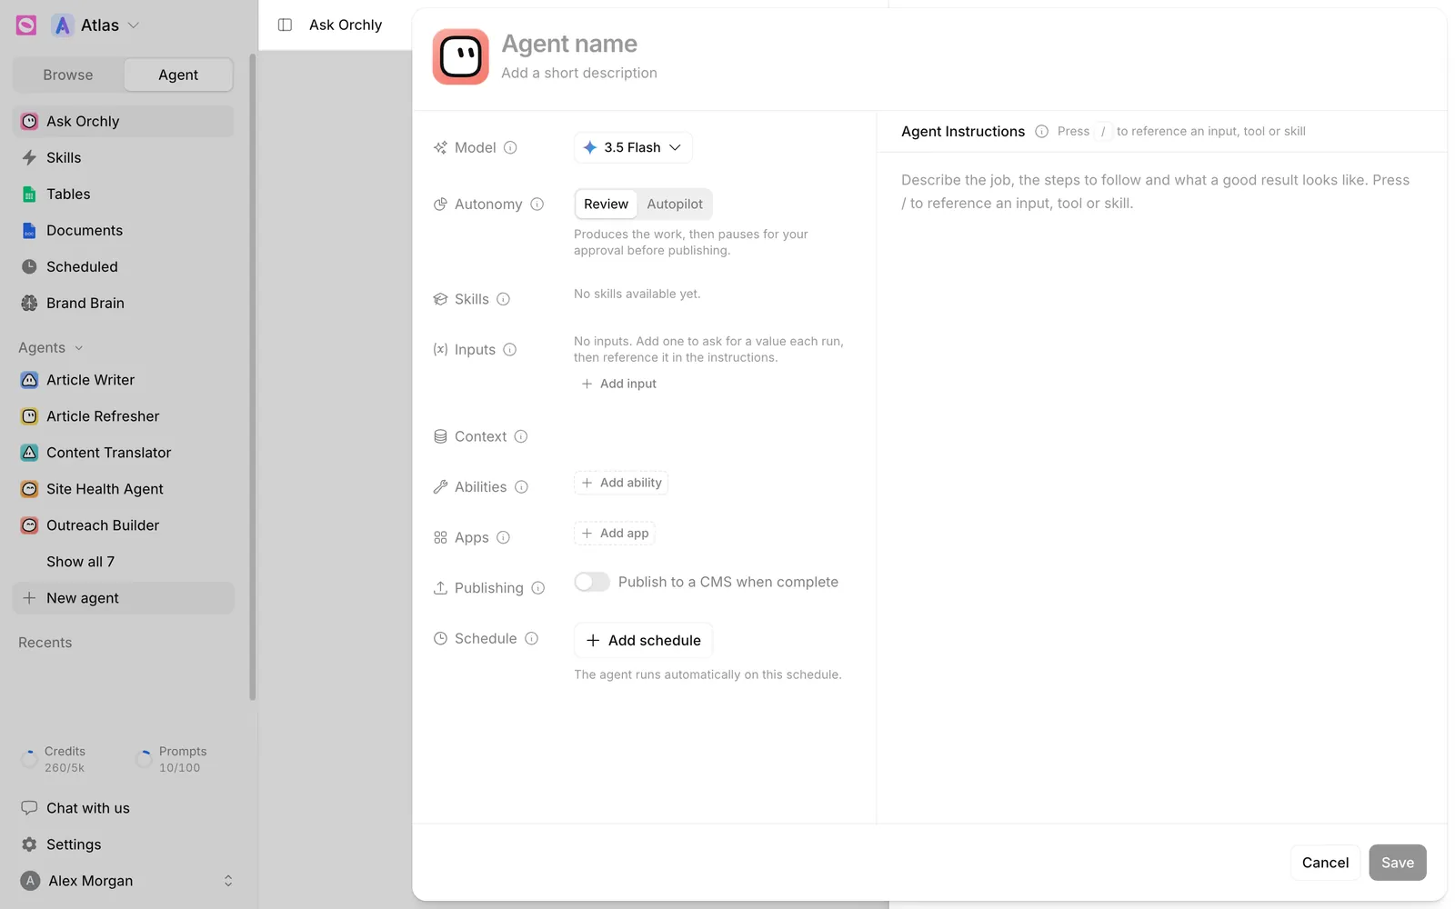Viewport: 1455px width, 909px height.
Task: Show the Agent Instructions info icon
Action: 1042,131
